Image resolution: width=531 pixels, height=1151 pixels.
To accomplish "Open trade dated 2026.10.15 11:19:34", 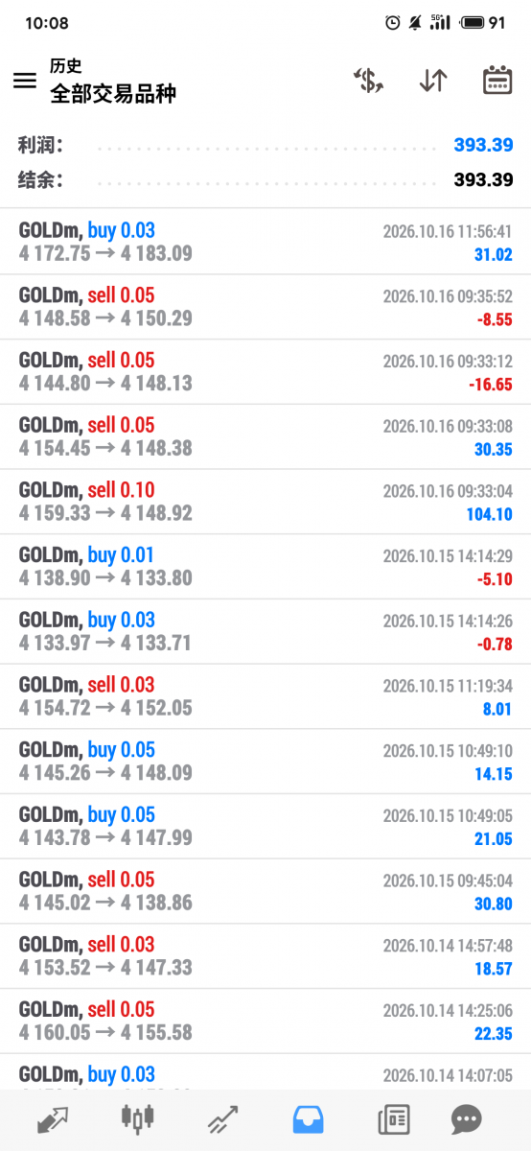I will click(265, 697).
